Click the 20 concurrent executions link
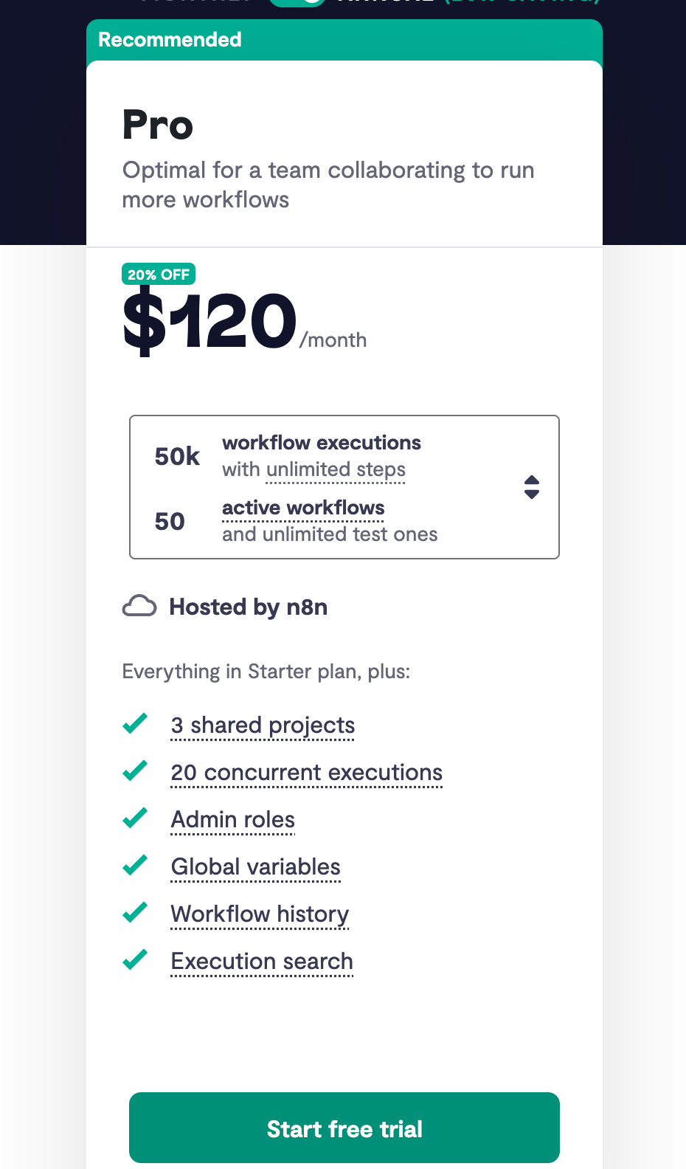Image resolution: width=686 pixels, height=1169 pixels. pos(306,772)
